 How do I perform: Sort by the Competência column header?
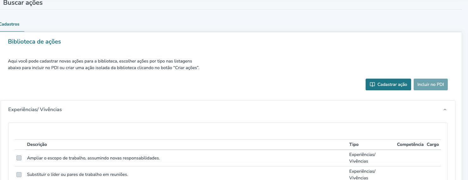click(x=410, y=144)
